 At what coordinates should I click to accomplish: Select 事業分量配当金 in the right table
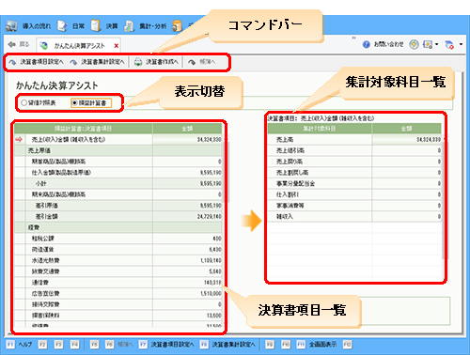(354, 183)
